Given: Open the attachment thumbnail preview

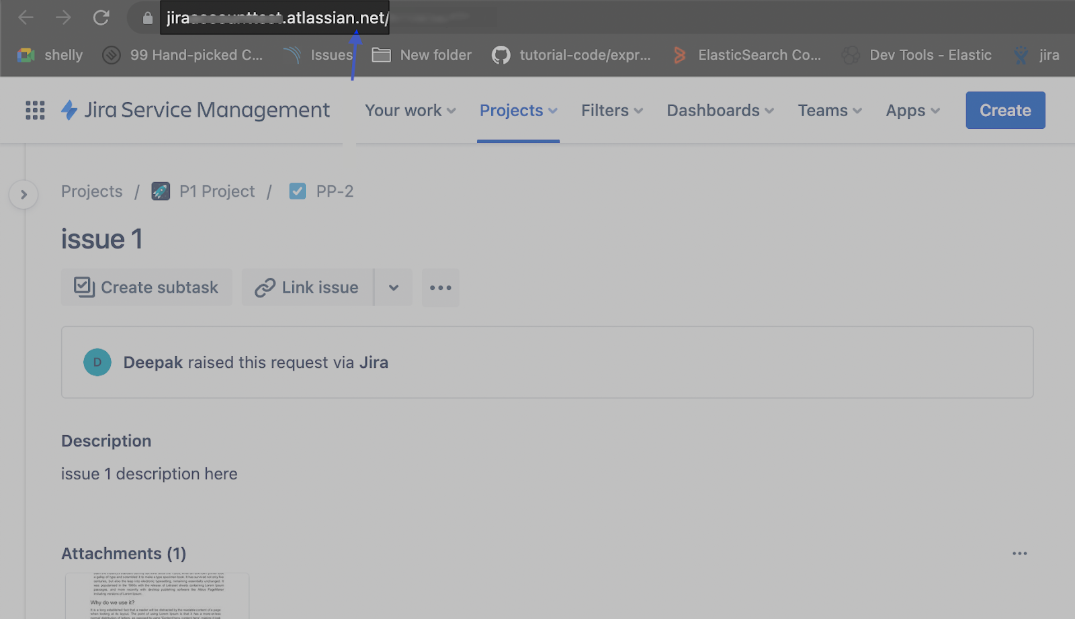Looking at the screenshot, I should tap(157, 596).
